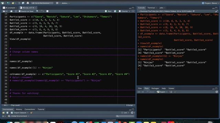Go back to previous source location
The width and height of the screenshot is (220, 123).
coord(4,11)
